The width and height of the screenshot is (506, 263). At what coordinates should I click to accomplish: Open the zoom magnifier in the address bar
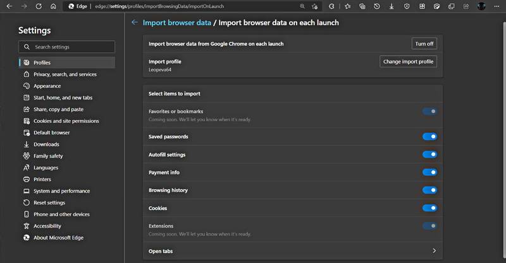[302, 6]
